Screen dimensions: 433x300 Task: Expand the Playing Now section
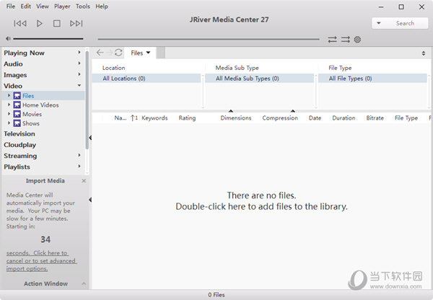pos(79,52)
